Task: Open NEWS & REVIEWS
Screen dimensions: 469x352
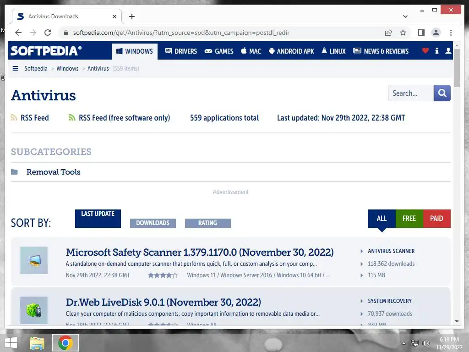Action: [381, 51]
